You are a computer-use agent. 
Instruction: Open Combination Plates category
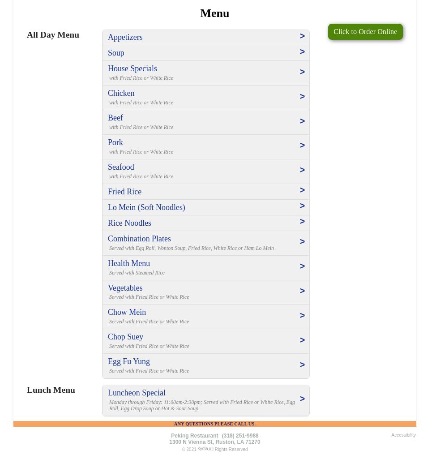click(x=139, y=239)
